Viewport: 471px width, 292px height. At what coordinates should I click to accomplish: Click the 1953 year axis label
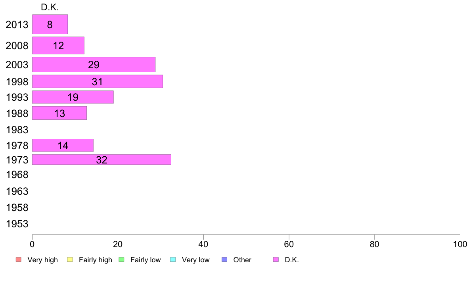coord(17,224)
